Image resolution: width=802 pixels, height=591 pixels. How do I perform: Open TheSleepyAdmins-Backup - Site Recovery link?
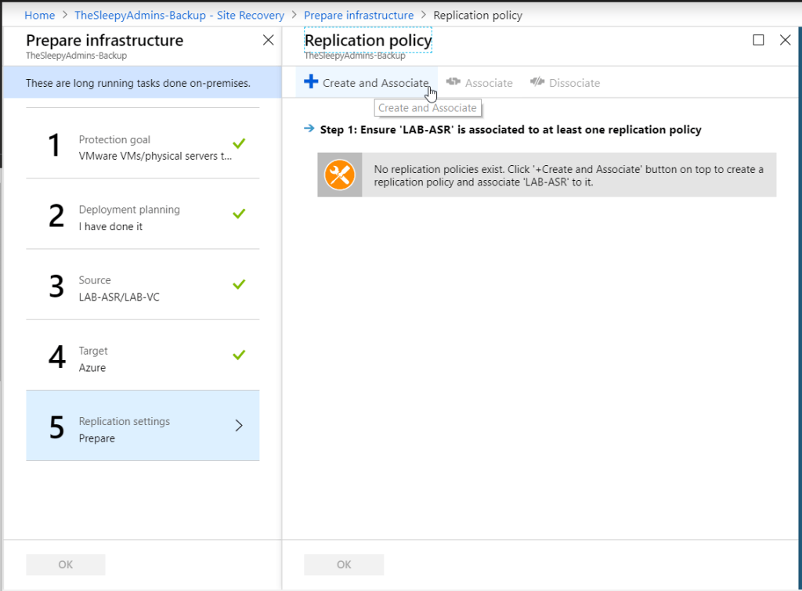(177, 14)
